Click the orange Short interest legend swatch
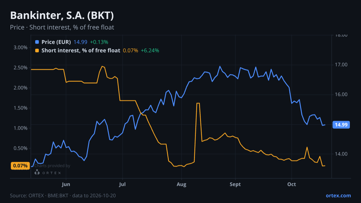Screen dimensions: 361x203 coord(37,51)
